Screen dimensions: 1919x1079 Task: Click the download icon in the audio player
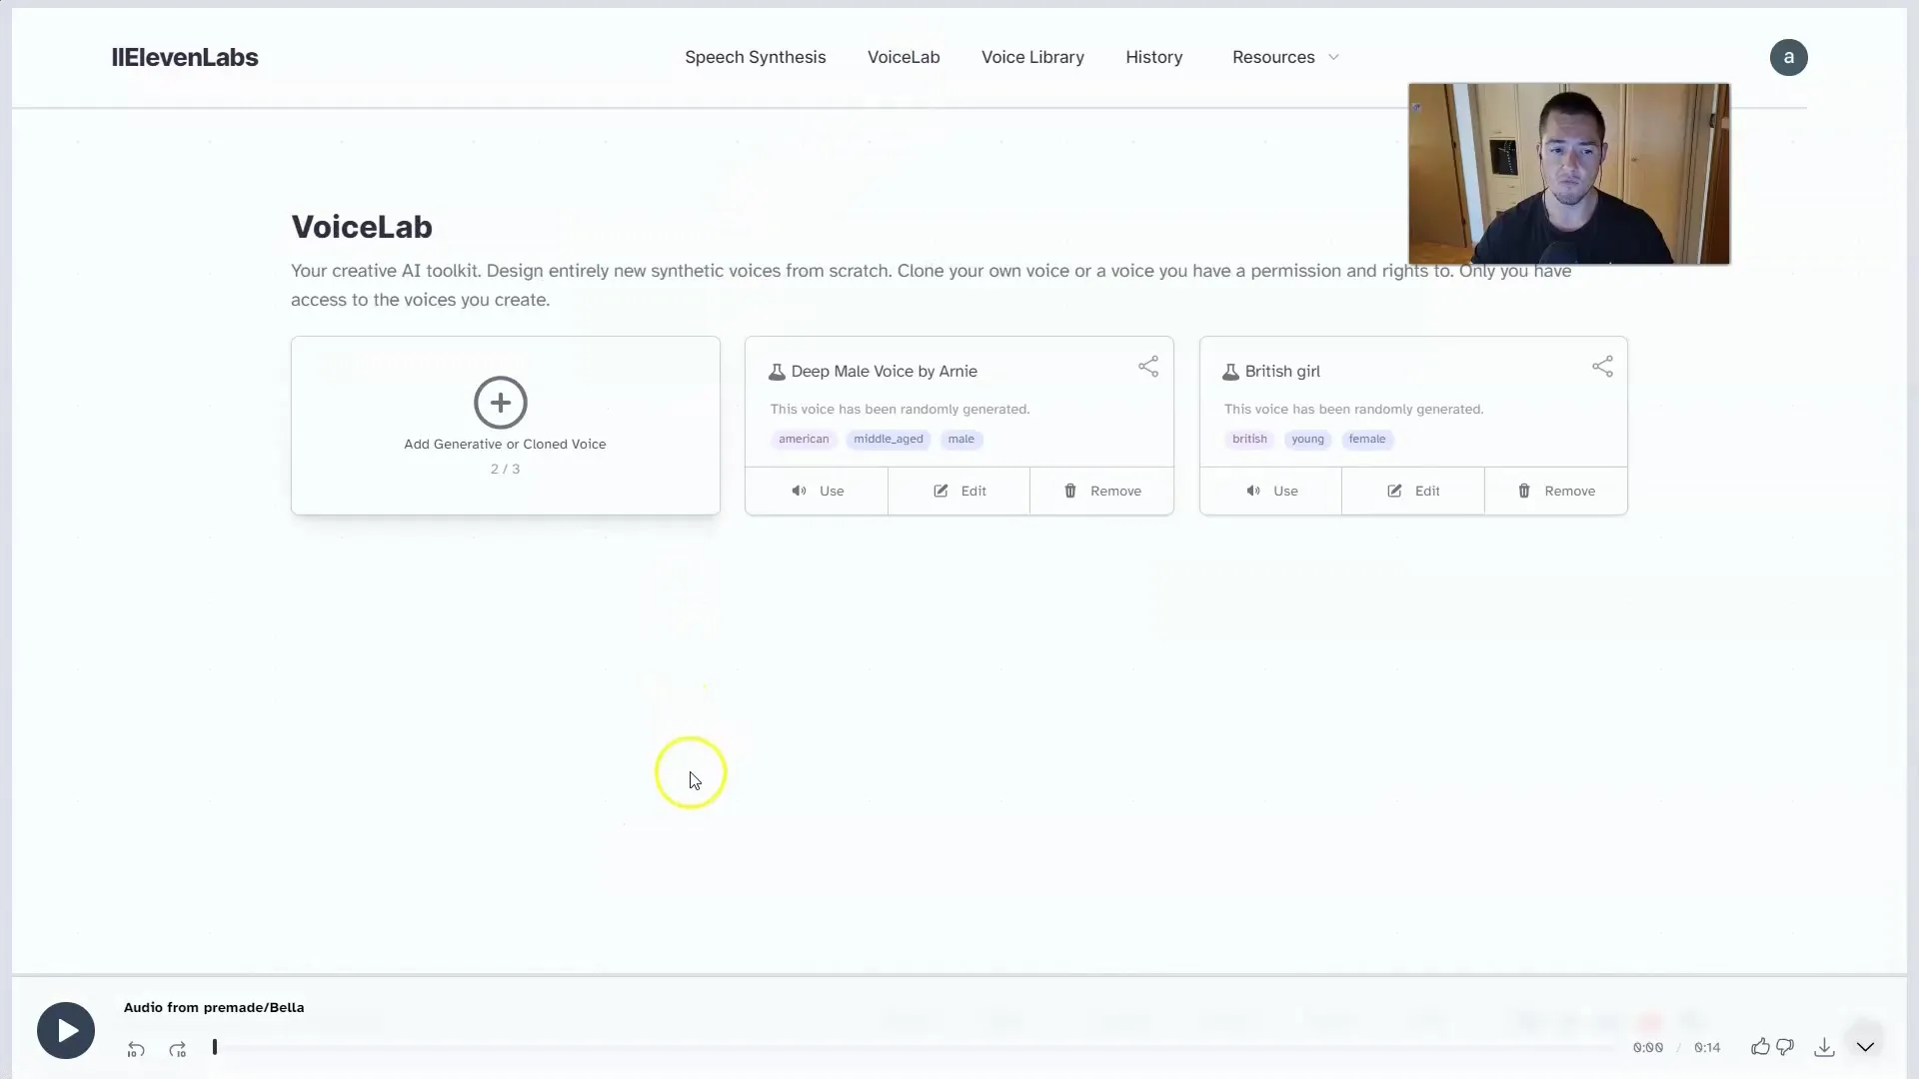pos(1825,1046)
